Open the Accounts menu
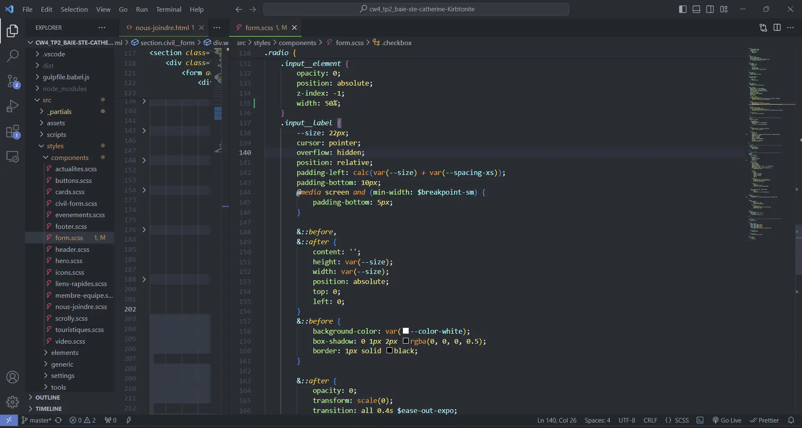The height and width of the screenshot is (428, 802). click(x=13, y=377)
